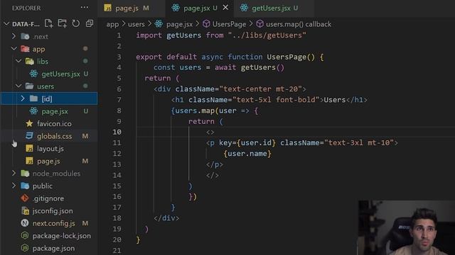Image resolution: width=455 pixels, height=255 pixels.
Task: Click the 'users' breadcrumb segment
Action: click(136, 24)
